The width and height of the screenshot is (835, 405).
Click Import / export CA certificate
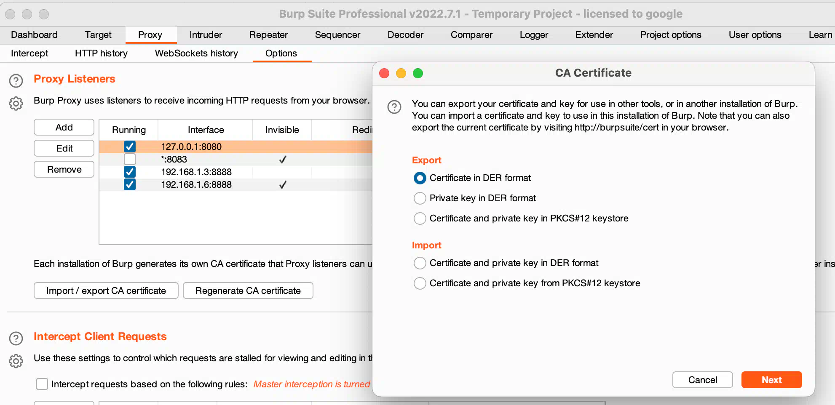click(106, 290)
